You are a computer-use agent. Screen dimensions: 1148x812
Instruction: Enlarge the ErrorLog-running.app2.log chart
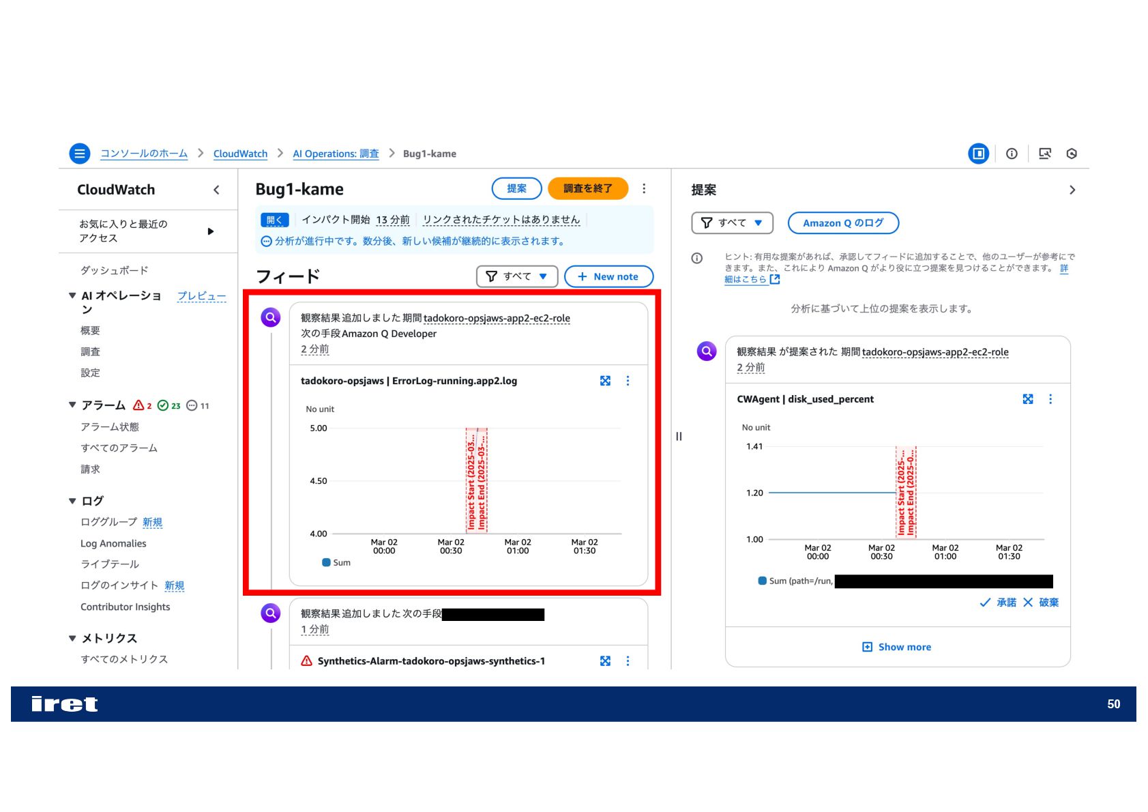605,381
